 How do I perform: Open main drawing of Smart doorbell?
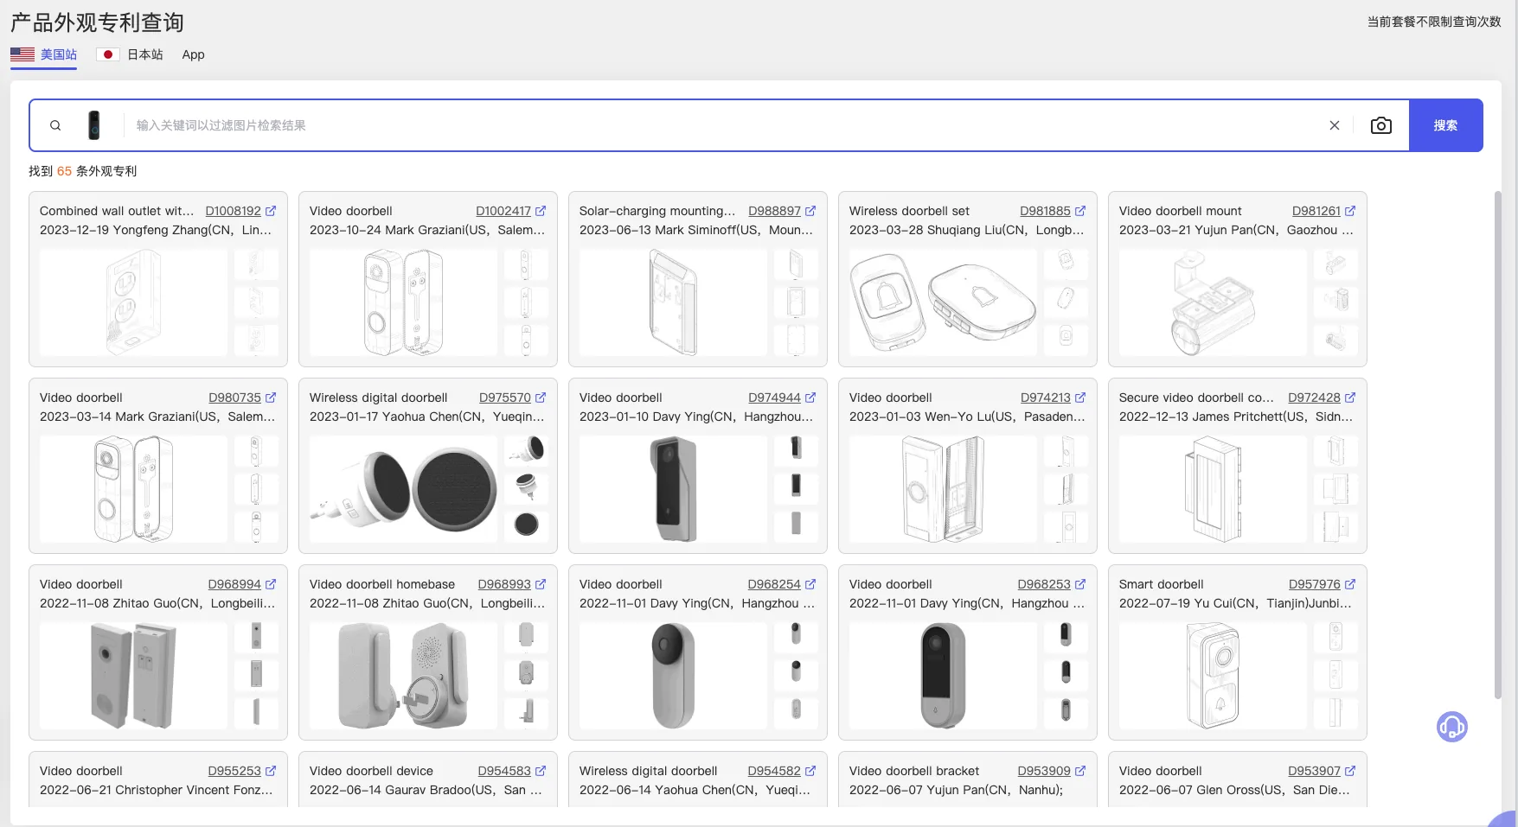click(1213, 676)
